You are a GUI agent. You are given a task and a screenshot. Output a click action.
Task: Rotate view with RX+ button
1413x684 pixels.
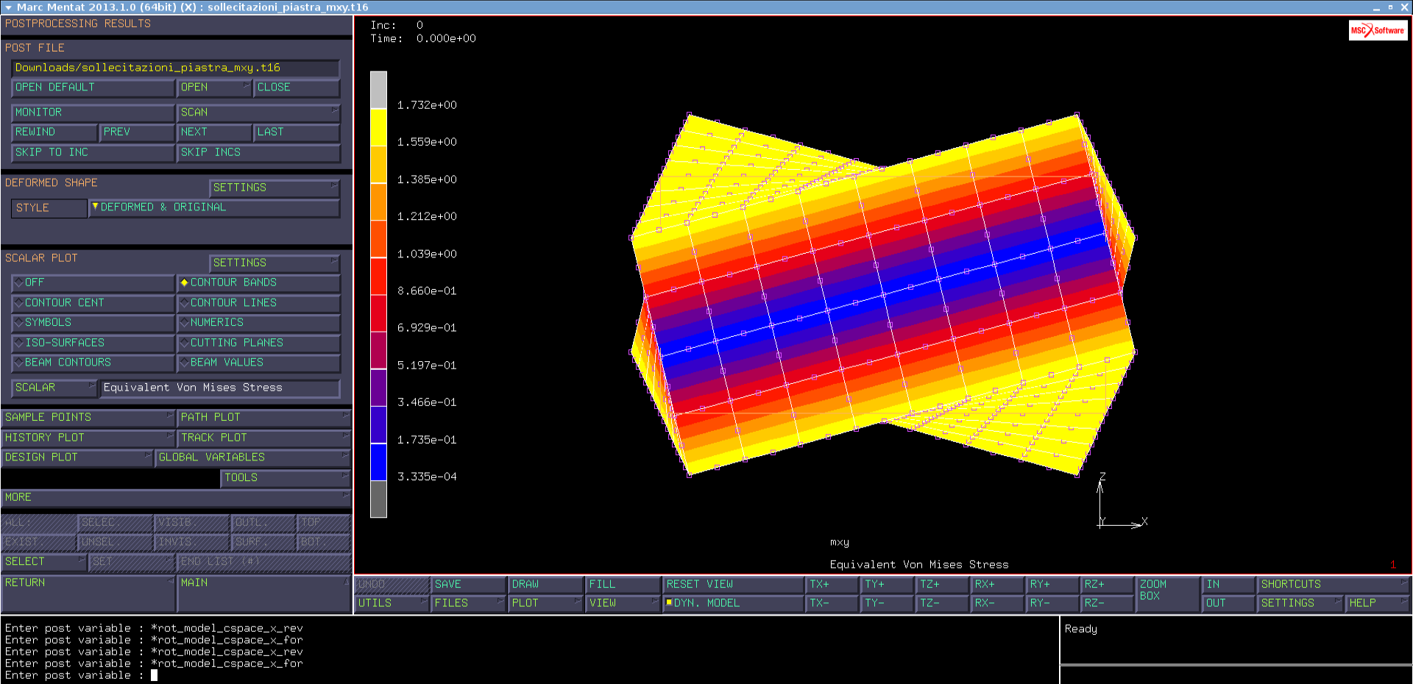click(996, 584)
